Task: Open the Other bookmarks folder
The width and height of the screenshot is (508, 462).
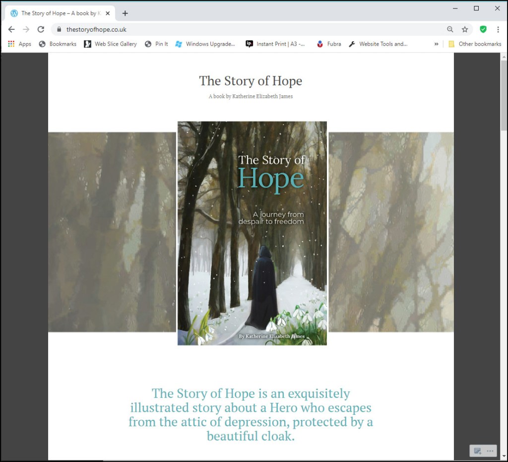Action: point(475,44)
